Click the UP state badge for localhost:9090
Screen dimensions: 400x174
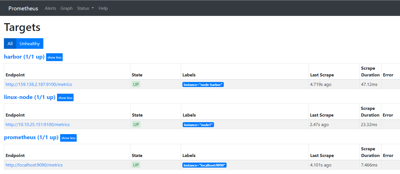tap(136, 165)
